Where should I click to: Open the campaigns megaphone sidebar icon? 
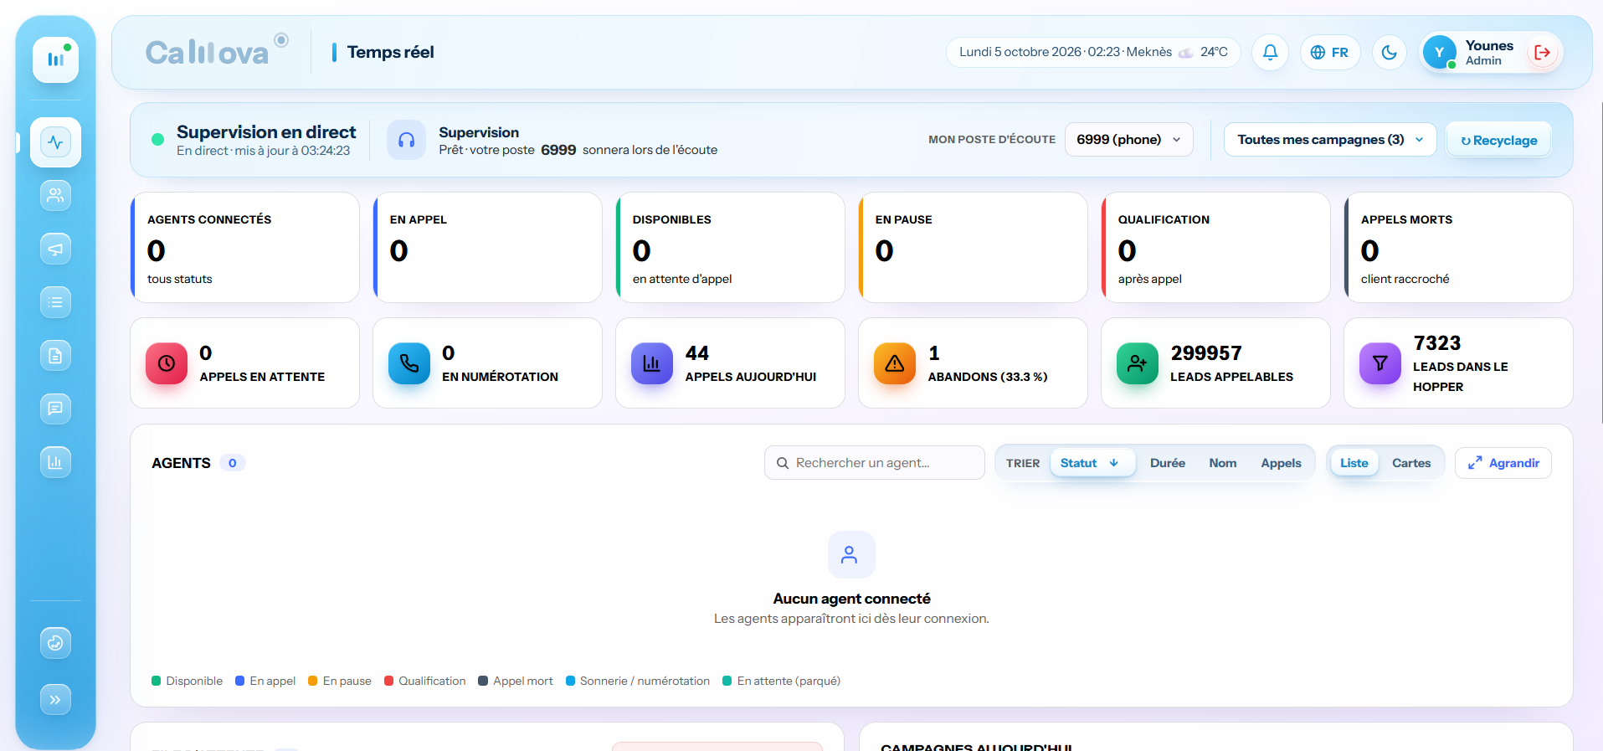[x=55, y=249]
